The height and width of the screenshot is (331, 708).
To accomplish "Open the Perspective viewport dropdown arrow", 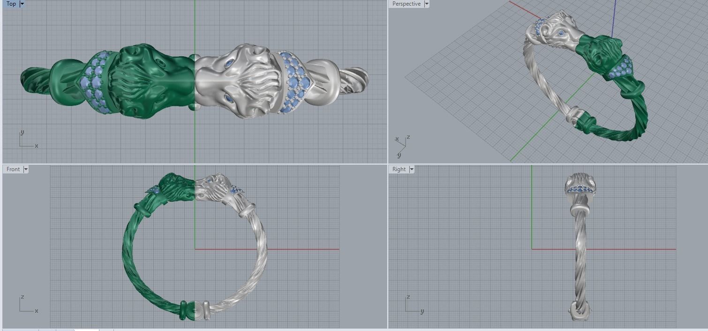I will pyautogui.click(x=426, y=4).
